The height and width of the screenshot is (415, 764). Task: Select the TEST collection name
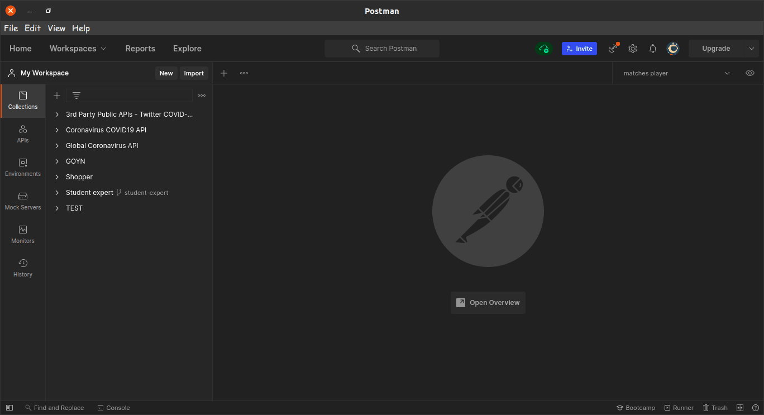tap(74, 208)
